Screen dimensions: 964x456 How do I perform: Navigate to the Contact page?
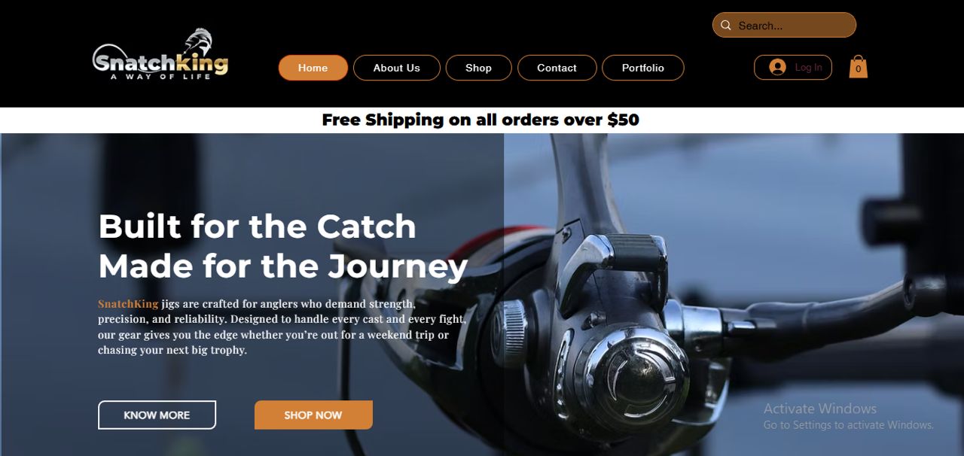[x=557, y=68]
